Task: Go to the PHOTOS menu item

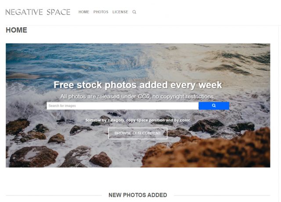Action: pyautogui.click(x=101, y=12)
